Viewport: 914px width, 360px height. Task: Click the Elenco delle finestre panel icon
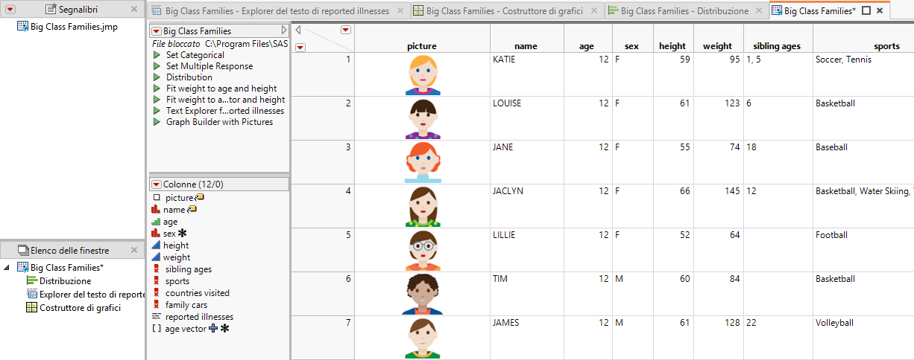(23, 251)
